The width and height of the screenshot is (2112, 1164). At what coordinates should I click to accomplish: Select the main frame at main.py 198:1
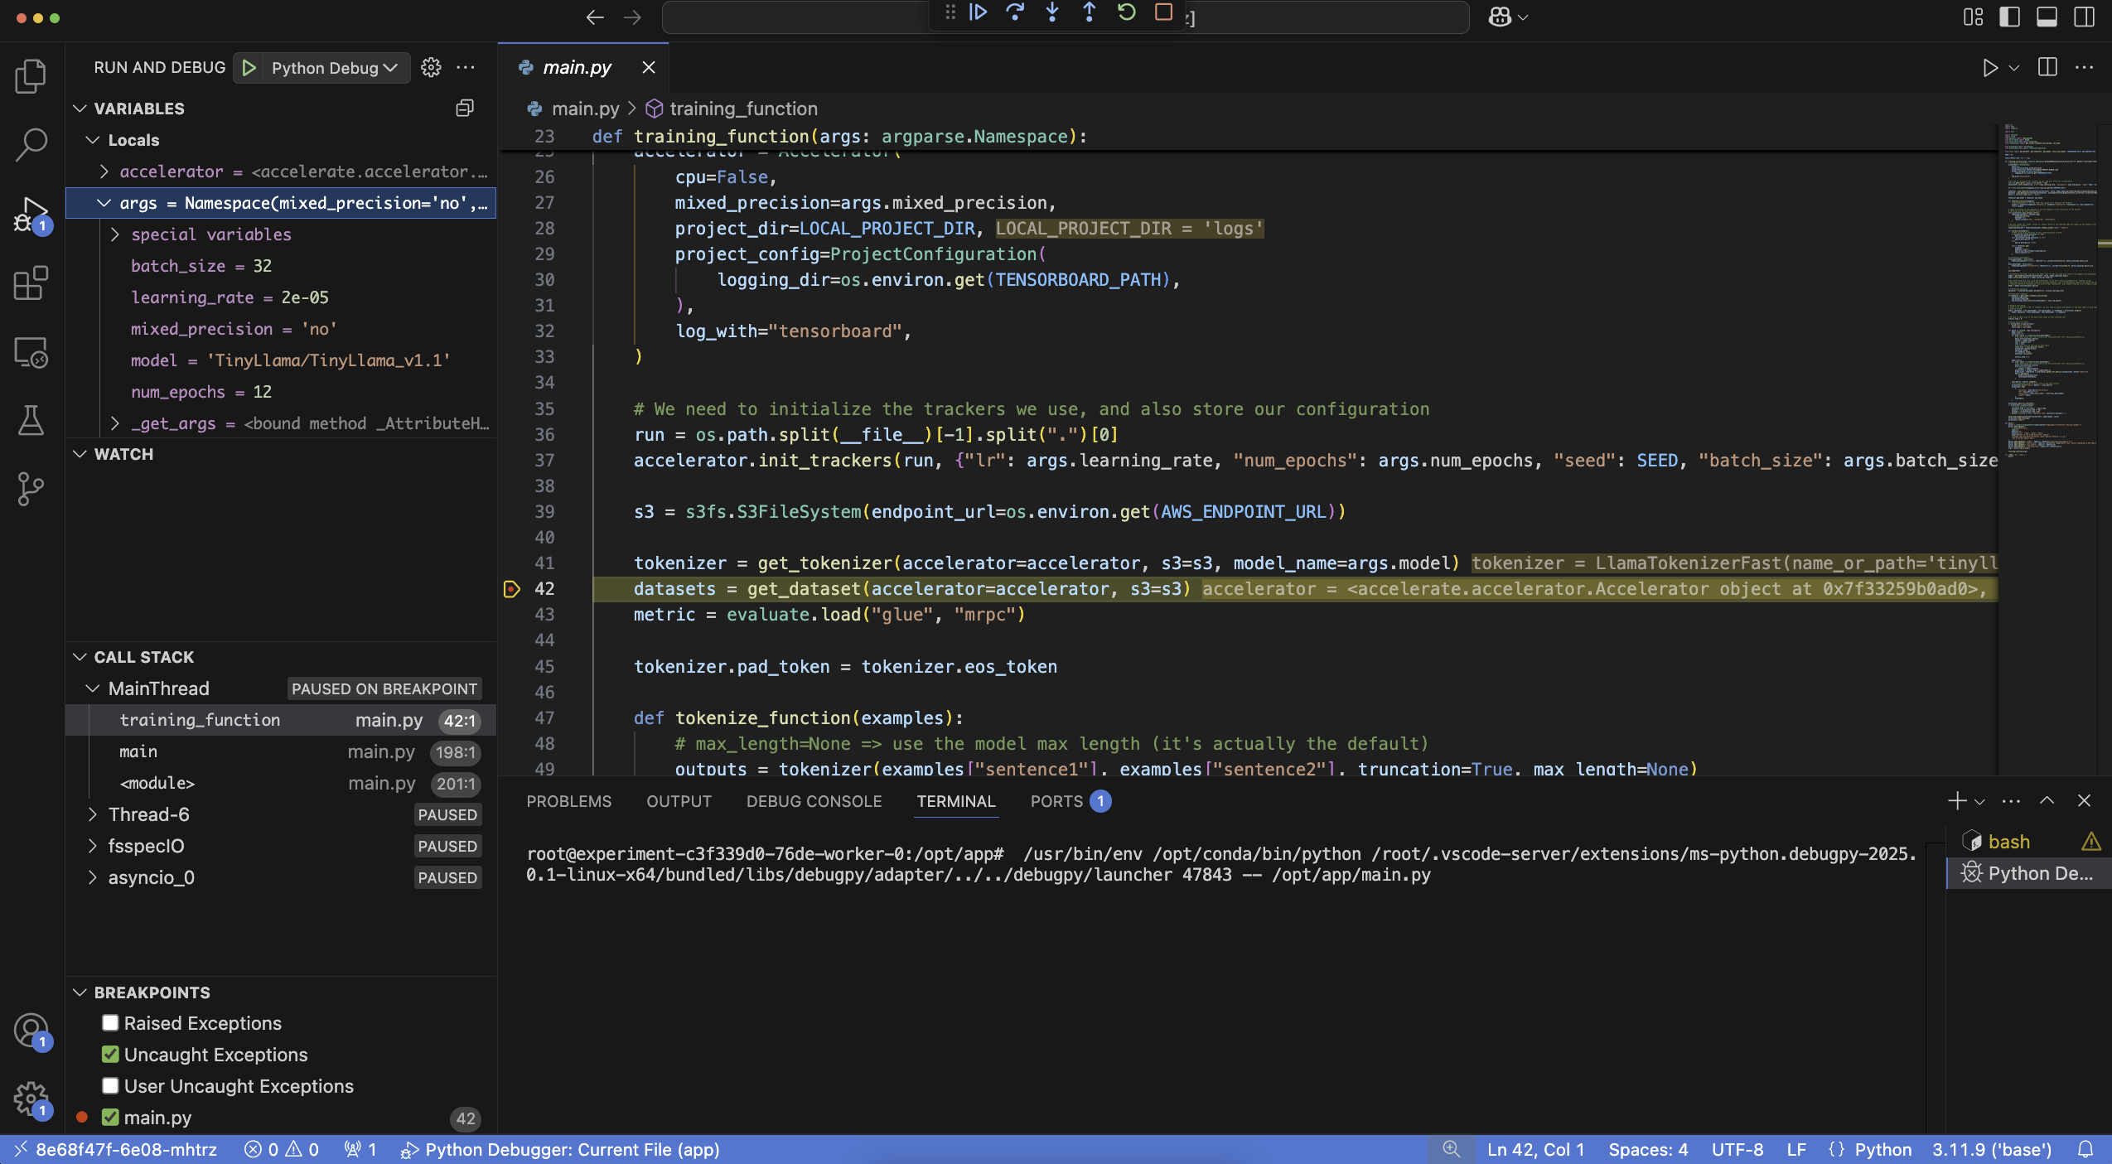click(282, 751)
